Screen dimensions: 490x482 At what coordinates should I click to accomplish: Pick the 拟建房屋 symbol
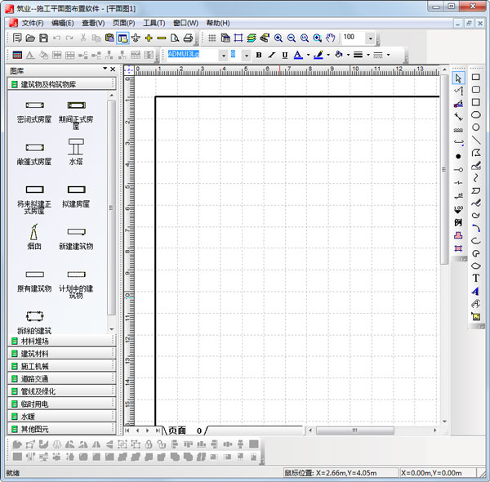76,196
